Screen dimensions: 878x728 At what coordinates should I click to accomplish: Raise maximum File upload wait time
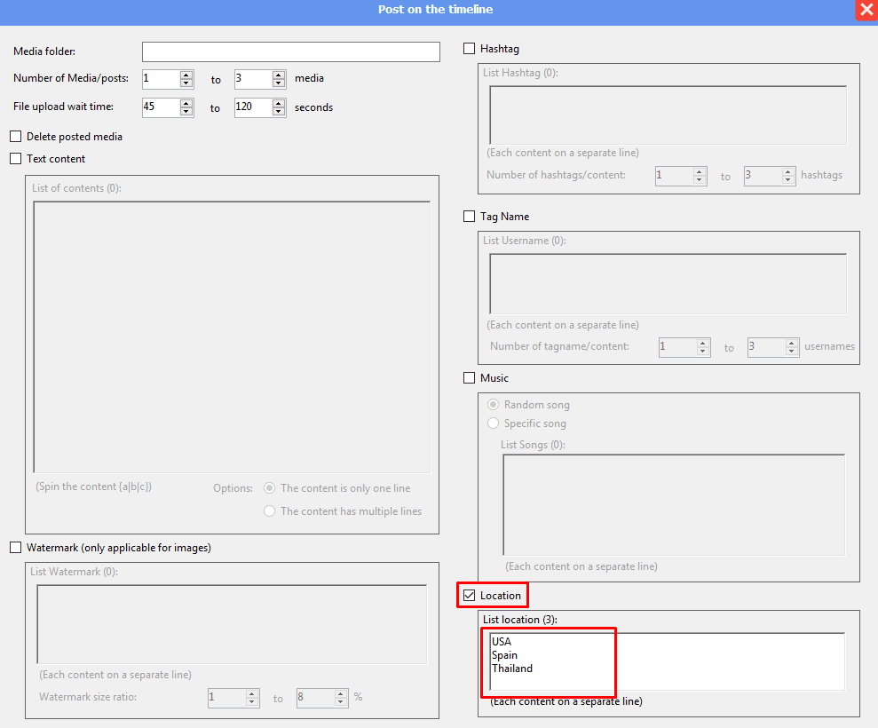pos(279,103)
